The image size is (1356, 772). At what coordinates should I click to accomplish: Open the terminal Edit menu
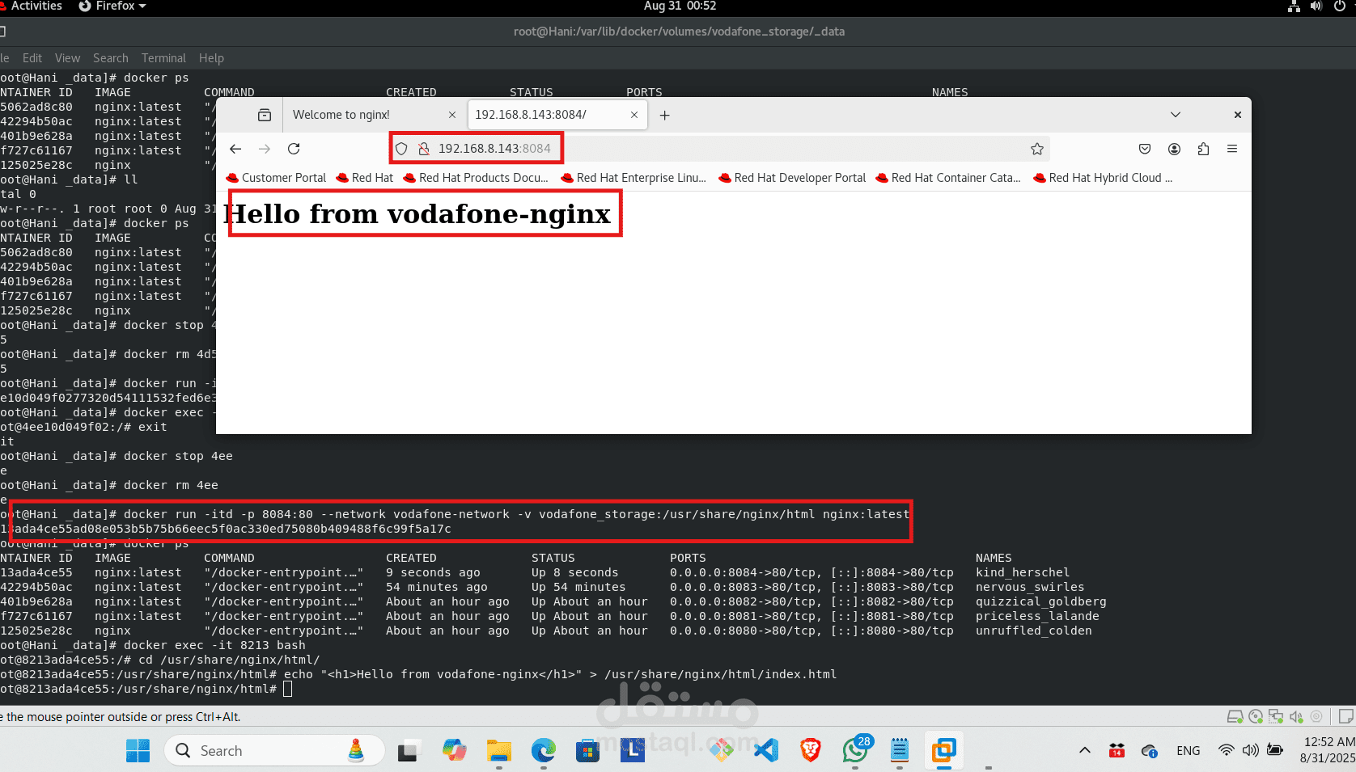point(32,58)
